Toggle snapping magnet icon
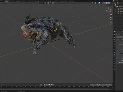 coord(48,3)
